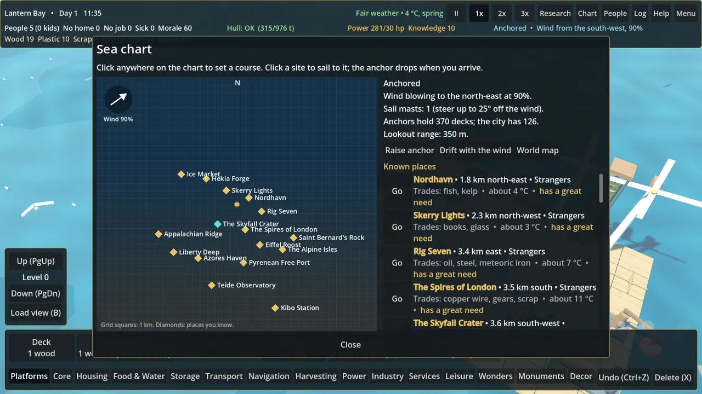The image size is (702, 394).
Task: Select Saint Bernard's Rock diamond marker
Action: tap(293, 237)
